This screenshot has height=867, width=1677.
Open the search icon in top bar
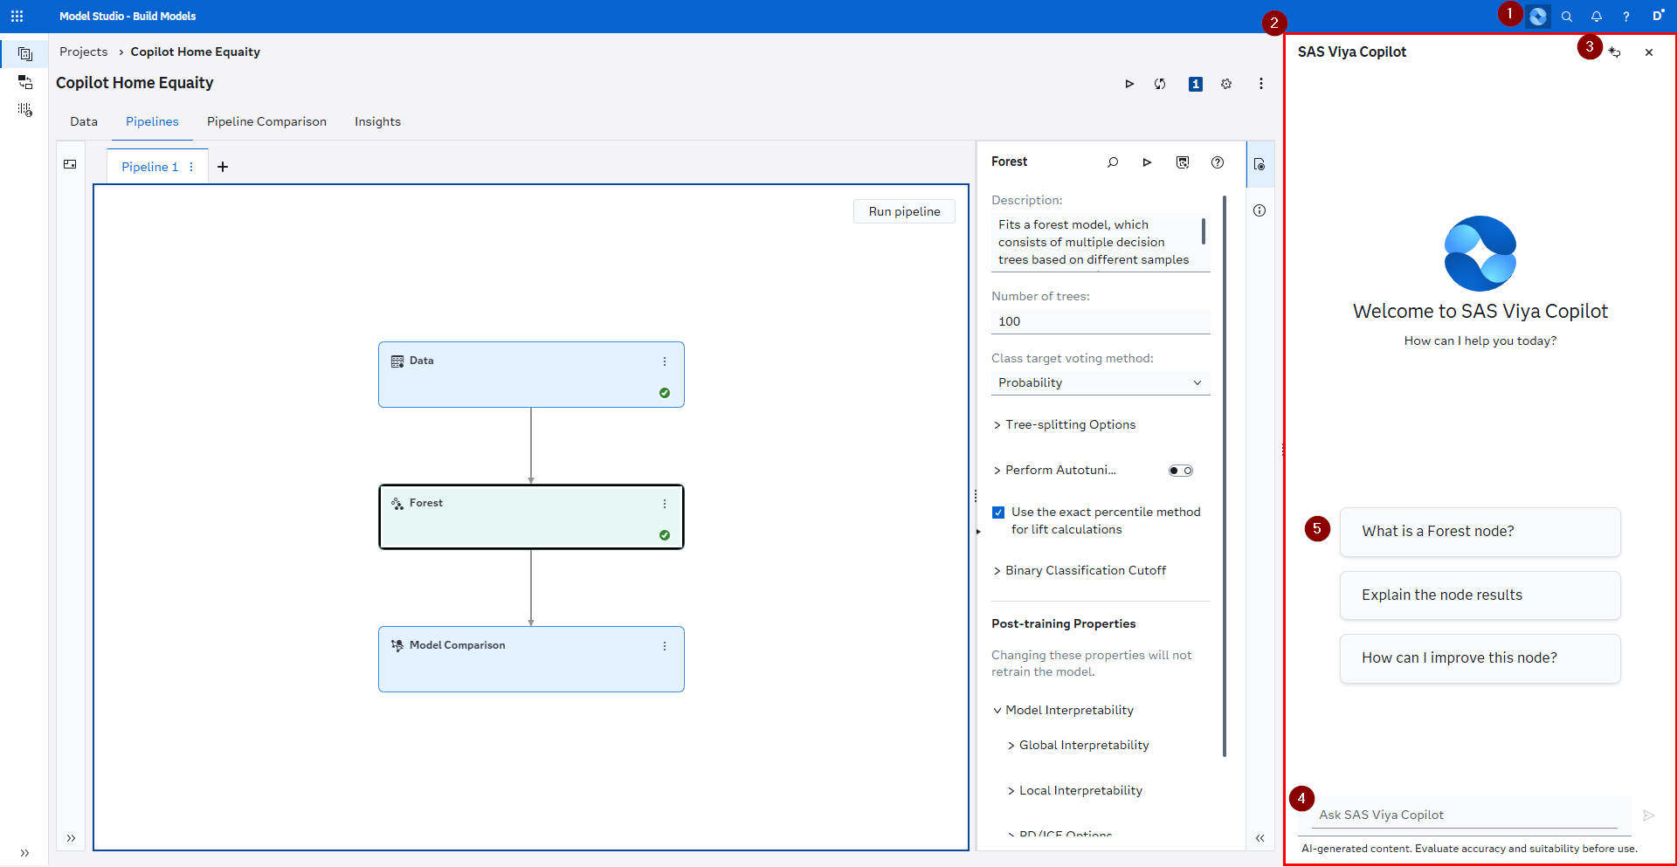click(x=1566, y=17)
